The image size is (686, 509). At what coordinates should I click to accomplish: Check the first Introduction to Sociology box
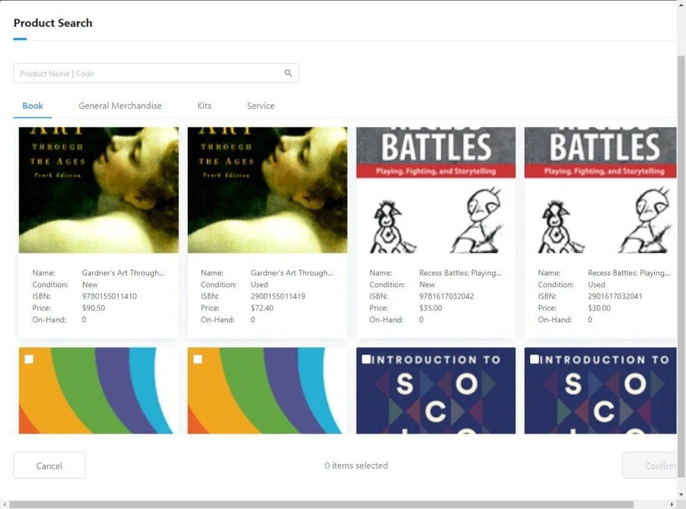point(366,359)
